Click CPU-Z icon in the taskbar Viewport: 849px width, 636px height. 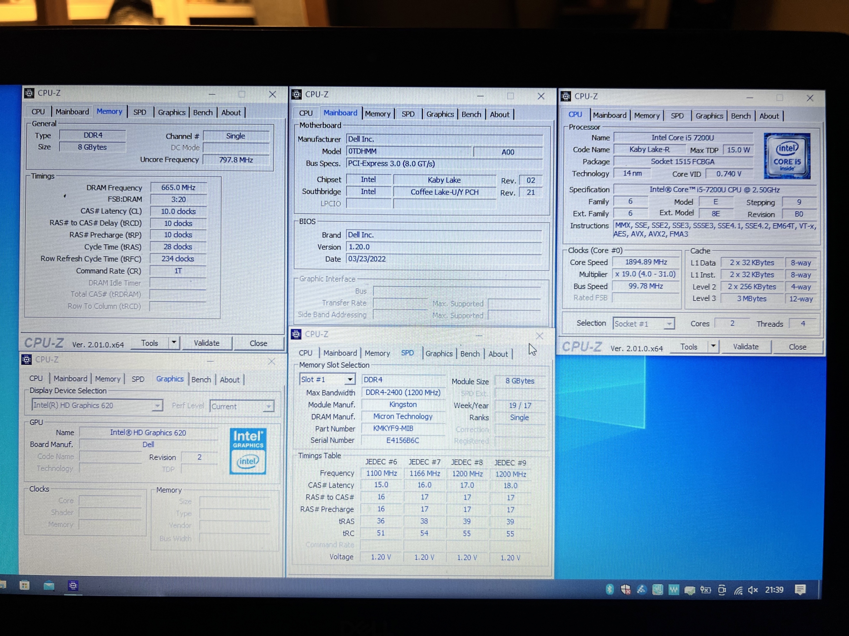[x=73, y=585]
